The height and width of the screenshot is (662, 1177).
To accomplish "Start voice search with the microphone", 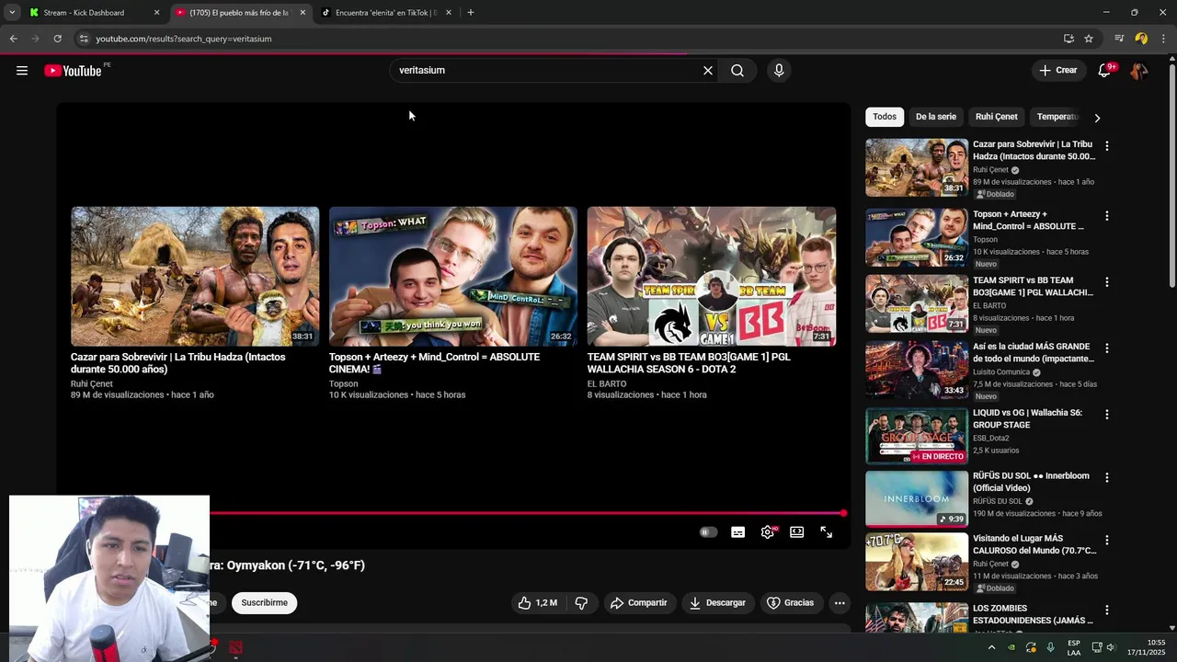I will [779, 71].
